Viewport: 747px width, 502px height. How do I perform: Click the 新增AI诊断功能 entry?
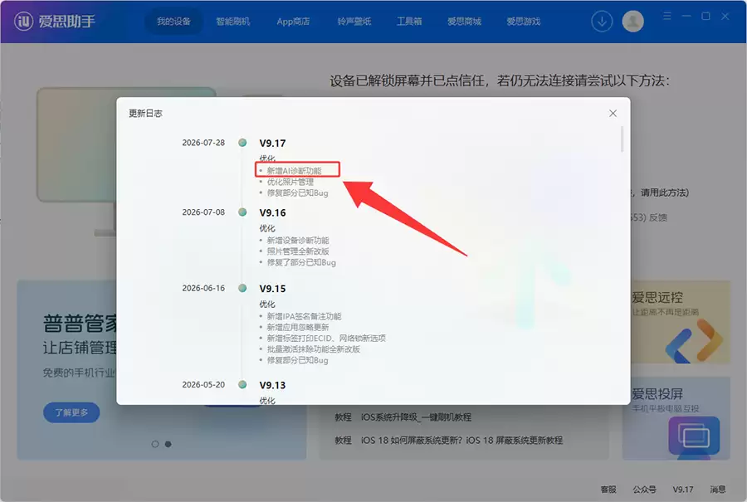click(x=294, y=170)
